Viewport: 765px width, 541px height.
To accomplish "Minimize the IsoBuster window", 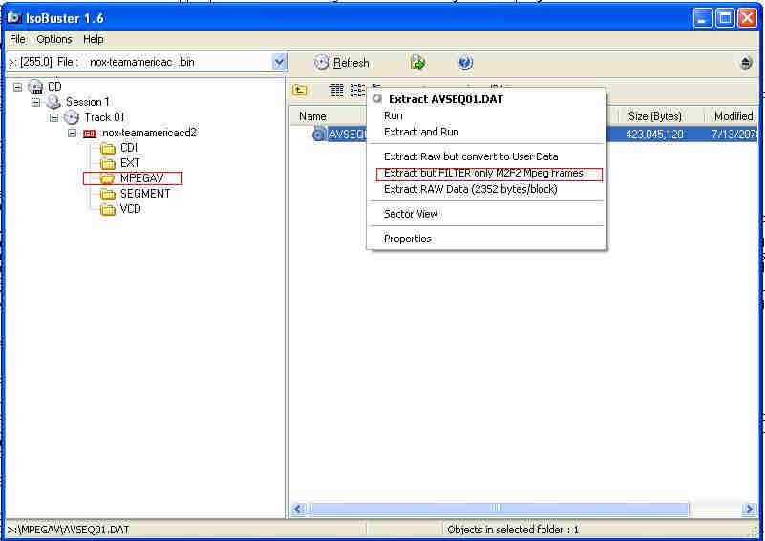I will [702, 18].
